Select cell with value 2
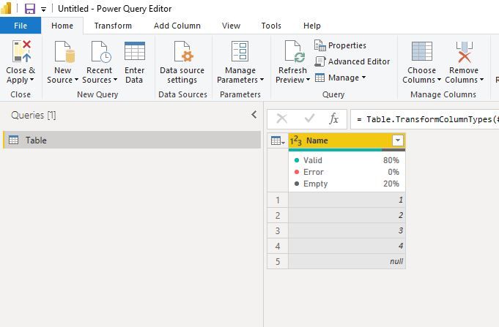 point(347,215)
